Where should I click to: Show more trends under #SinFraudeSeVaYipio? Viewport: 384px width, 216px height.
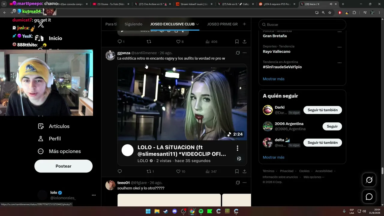pyautogui.click(x=274, y=79)
